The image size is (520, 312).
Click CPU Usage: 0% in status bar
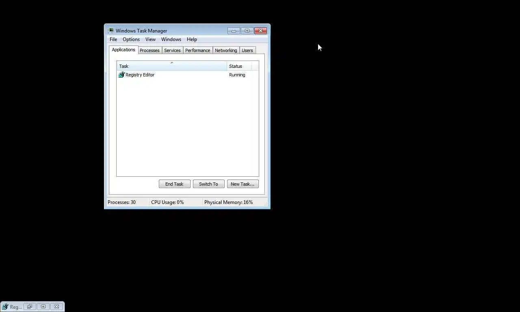167,202
